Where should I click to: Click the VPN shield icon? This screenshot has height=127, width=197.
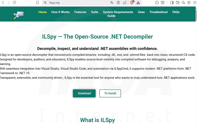click(189, 3)
